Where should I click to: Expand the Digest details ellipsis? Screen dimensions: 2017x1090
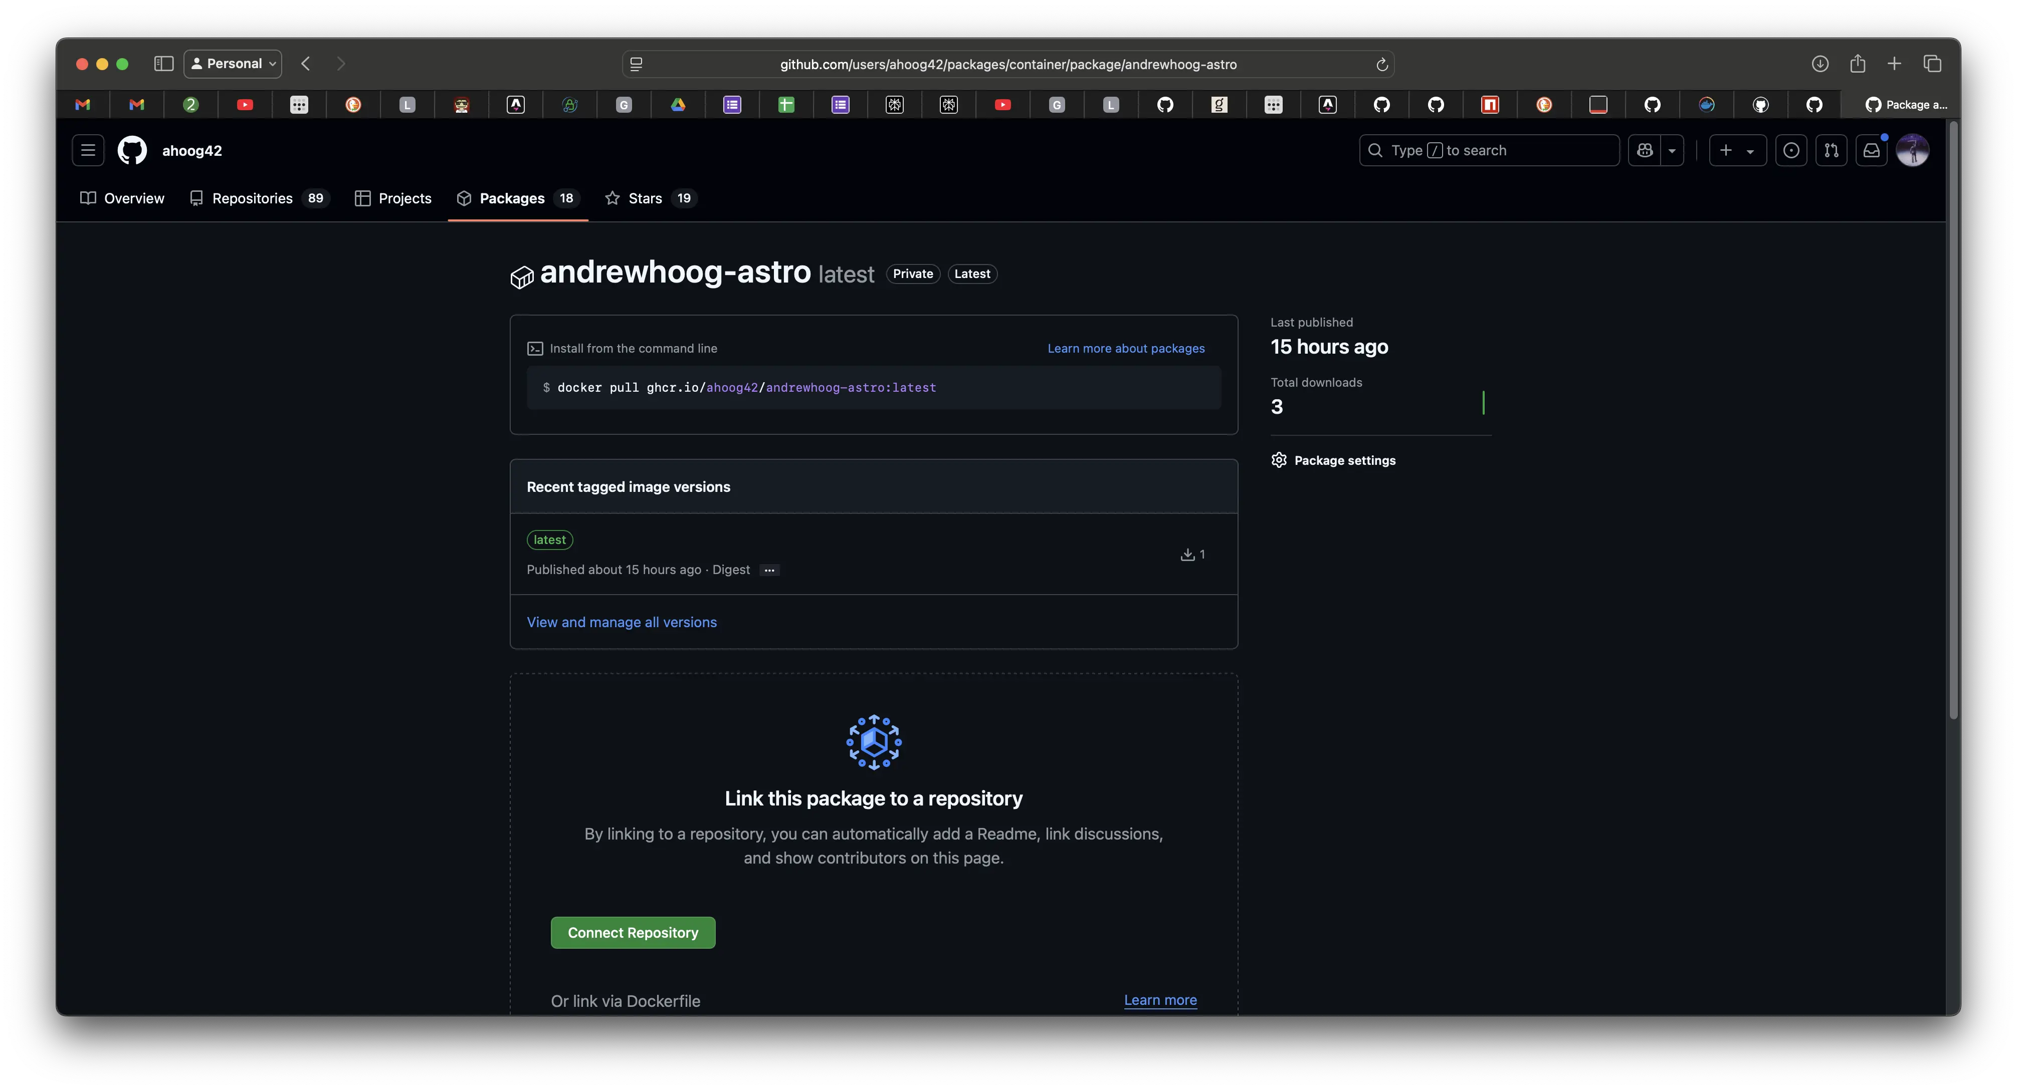point(769,570)
